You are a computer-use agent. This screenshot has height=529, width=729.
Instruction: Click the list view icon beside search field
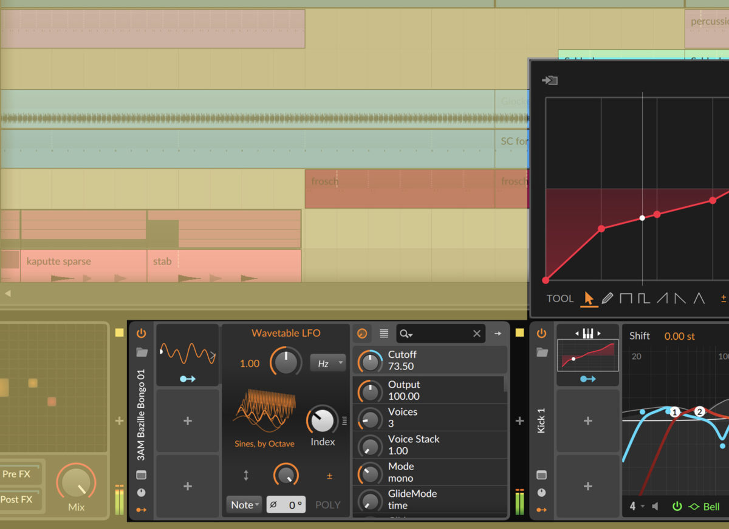point(384,333)
